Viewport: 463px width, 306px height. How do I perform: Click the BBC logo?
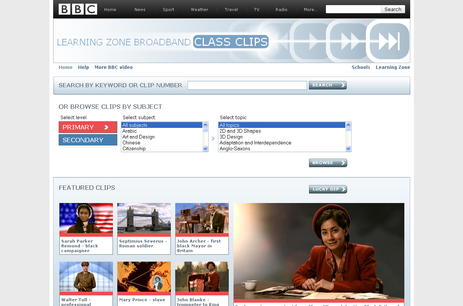pos(78,9)
